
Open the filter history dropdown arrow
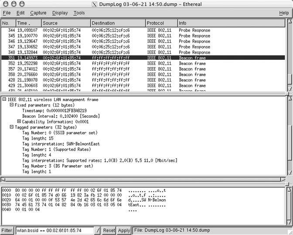tap(98, 230)
